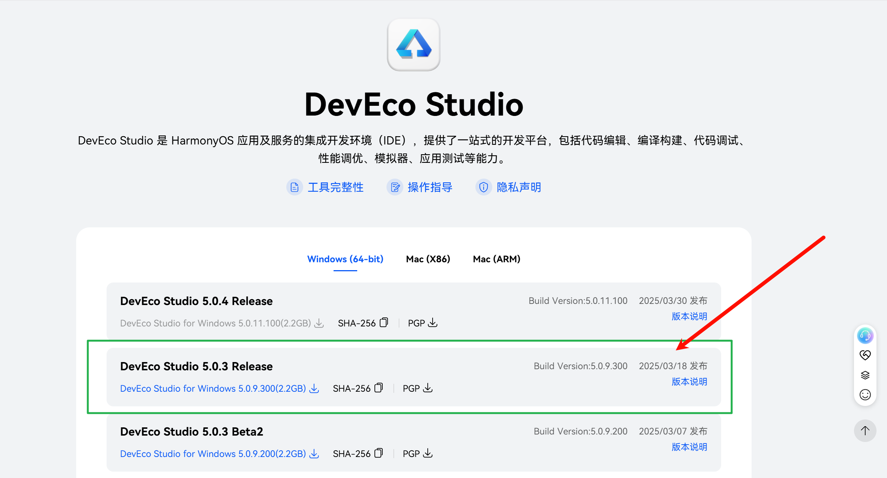Click the 2025/03/18 发布 date
The height and width of the screenshot is (478, 887).
[673, 366]
